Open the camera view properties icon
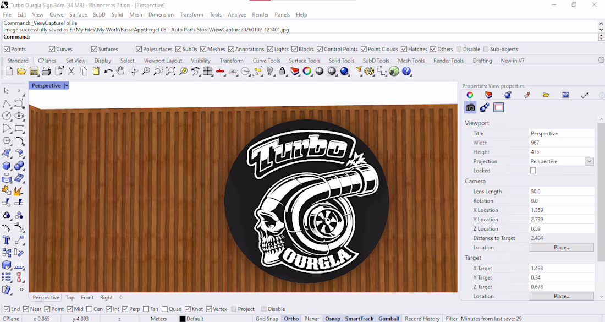 [470, 107]
